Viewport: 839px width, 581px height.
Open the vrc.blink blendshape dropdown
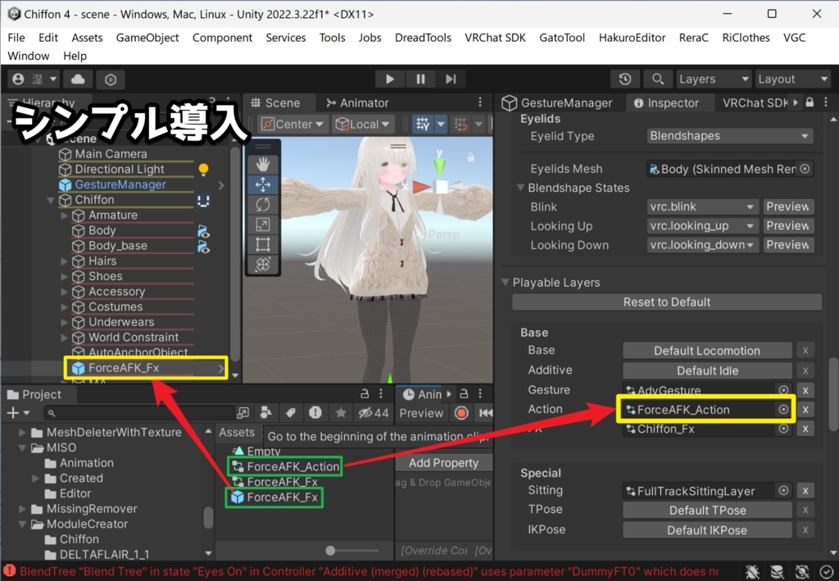(x=701, y=207)
